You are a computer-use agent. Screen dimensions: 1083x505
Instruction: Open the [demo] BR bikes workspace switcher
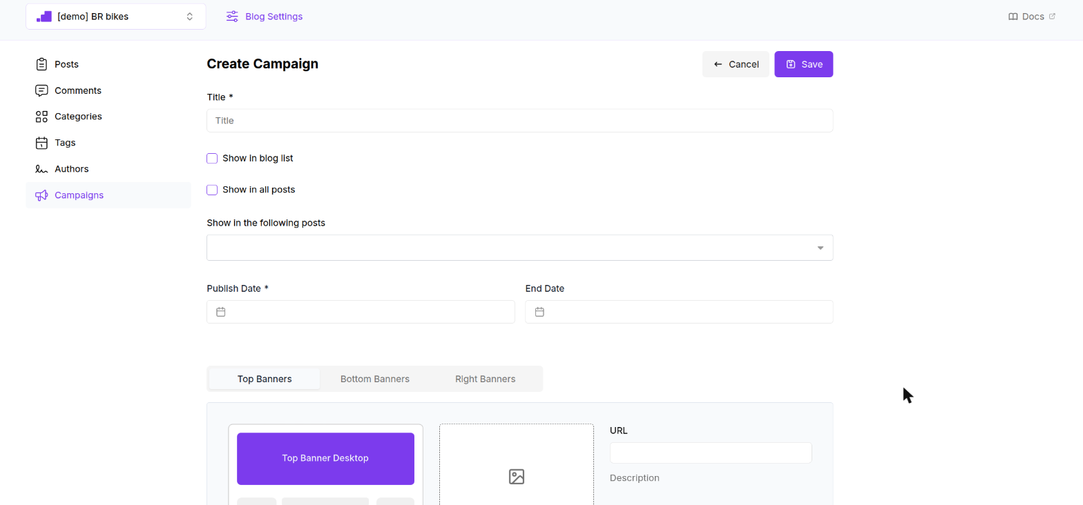click(116, 17)
